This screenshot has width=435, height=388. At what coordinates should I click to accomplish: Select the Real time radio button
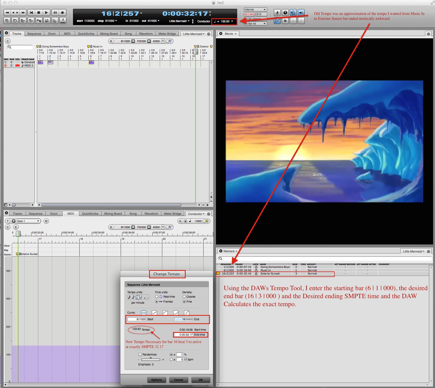(156, 297)
